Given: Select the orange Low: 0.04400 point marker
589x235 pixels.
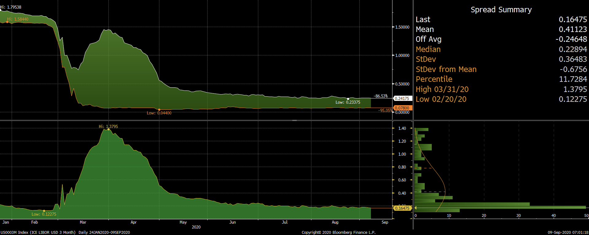Looking at the screenshot, I should 159,110.
